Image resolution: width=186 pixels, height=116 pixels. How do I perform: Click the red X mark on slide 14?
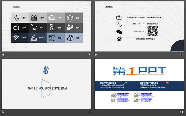[167, 83]
